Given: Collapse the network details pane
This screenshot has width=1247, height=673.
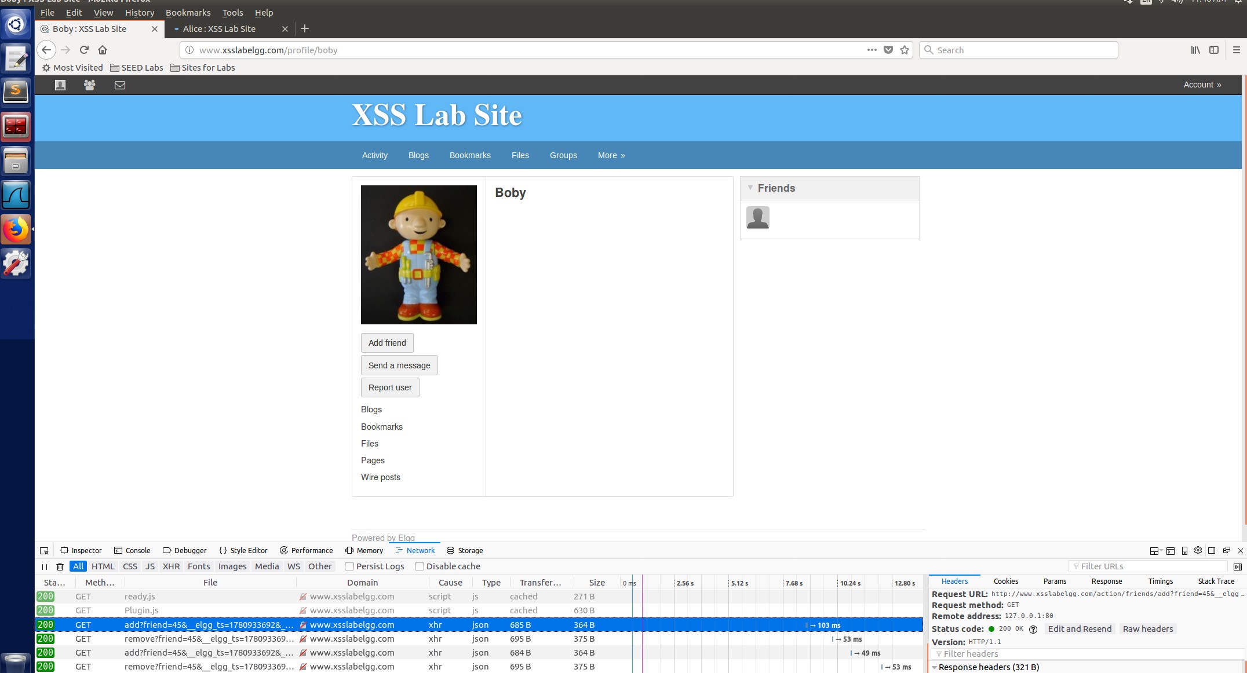Looking at the screenshot, I should (x=1238, y=566).
